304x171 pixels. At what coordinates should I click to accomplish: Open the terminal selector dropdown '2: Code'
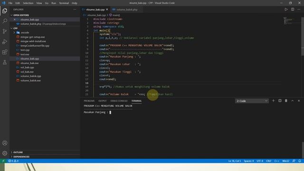(252, 101)
